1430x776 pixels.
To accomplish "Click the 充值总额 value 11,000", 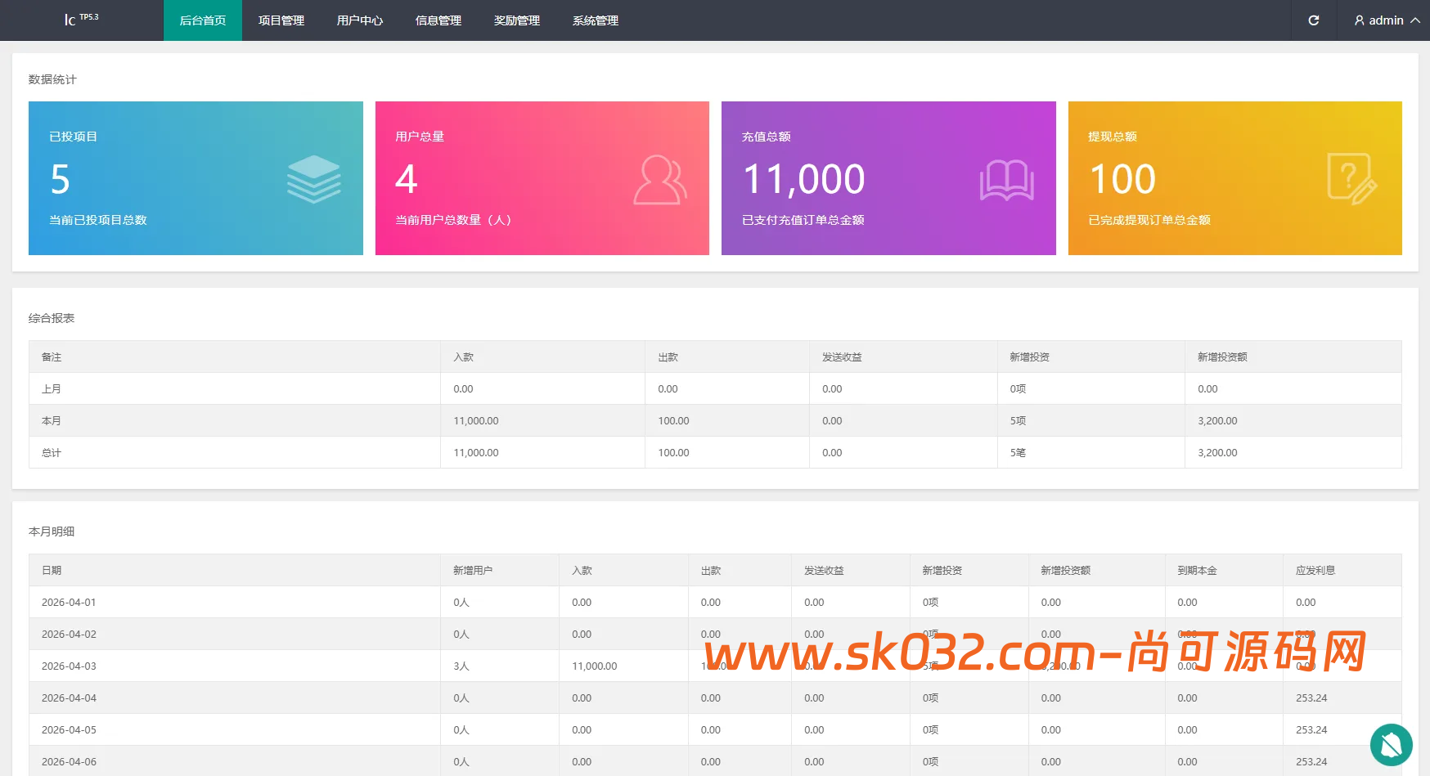I will point(803,180).
